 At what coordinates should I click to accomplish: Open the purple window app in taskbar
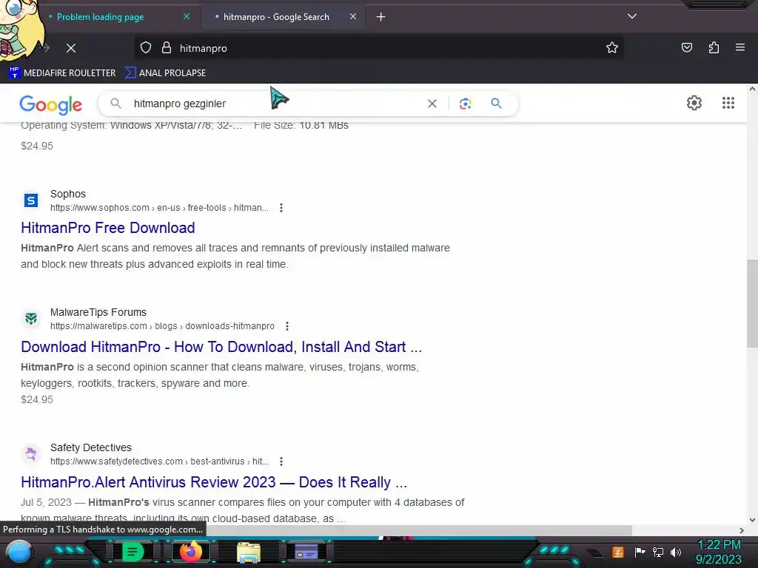click(306, 552)
